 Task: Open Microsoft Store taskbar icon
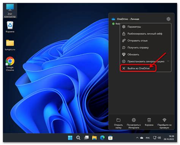click(x=110, y=138)
